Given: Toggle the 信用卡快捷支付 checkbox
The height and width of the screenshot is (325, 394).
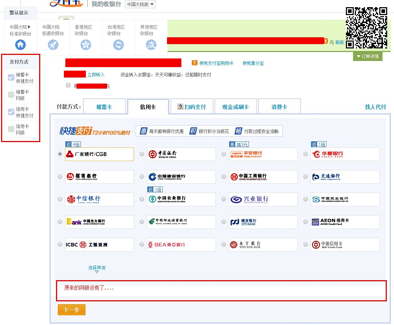Looking at the screenshot, I should (x=11, y=112).
